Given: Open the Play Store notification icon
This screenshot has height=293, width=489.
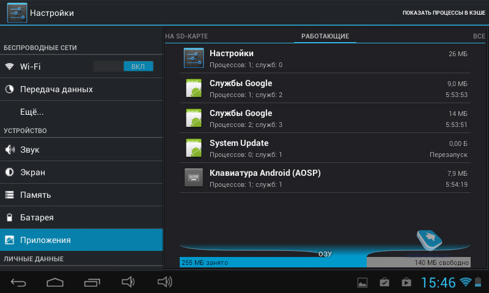Looking at the screenshot, I should pyautogui.click(x=406, y=283).
